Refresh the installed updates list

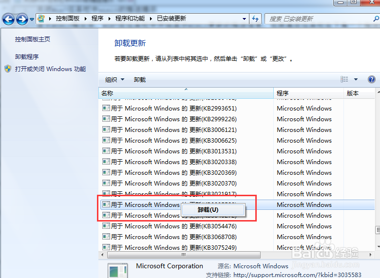pos(255,19)
